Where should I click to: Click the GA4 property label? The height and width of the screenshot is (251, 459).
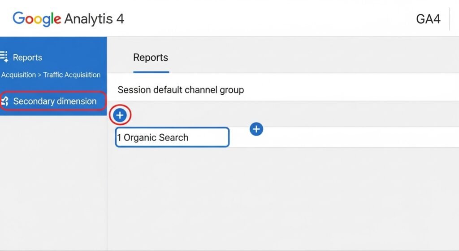tap(428, 19)
